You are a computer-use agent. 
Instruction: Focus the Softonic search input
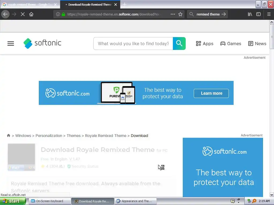[x=133, y=44]
